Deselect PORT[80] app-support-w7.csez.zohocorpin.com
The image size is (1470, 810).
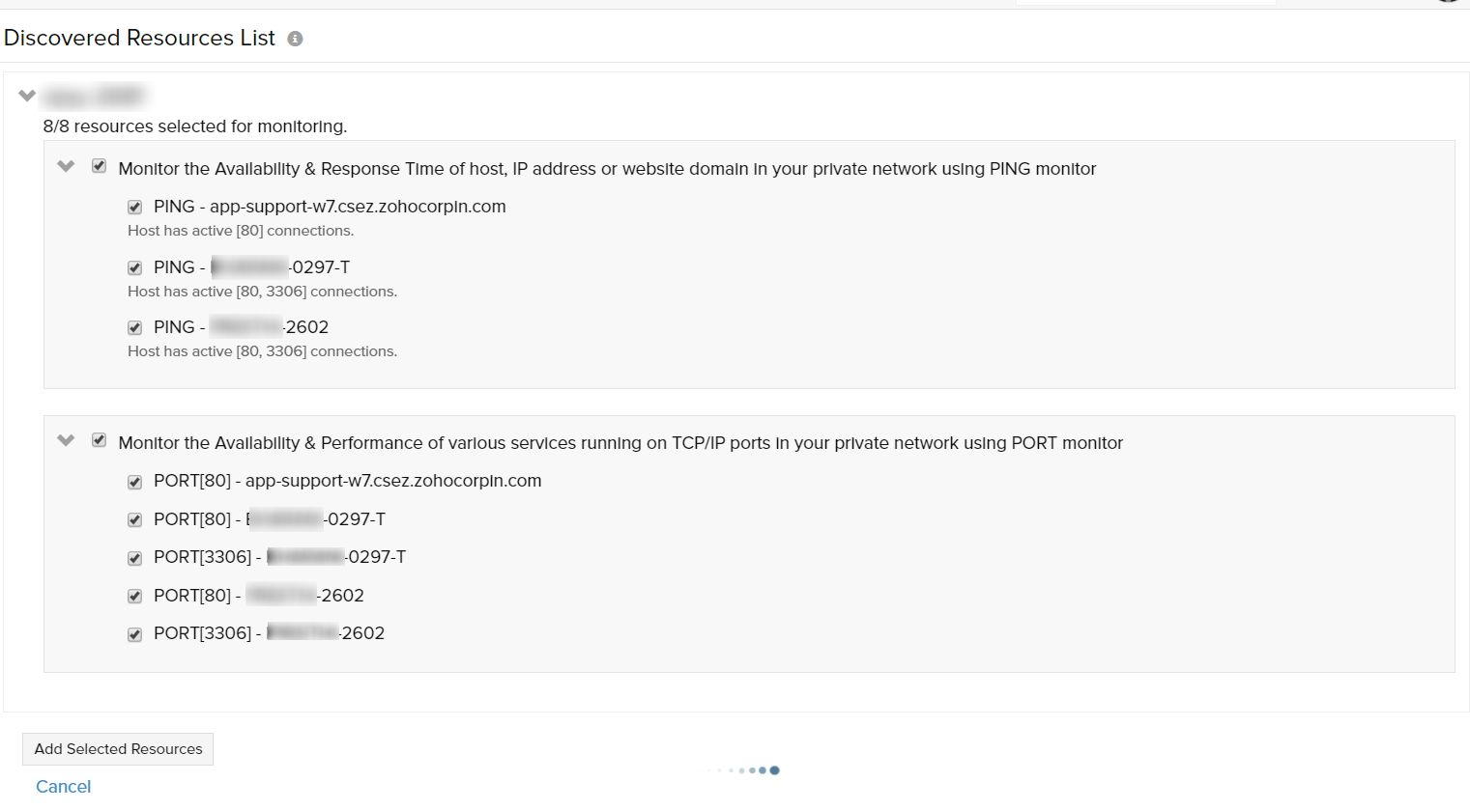point(135,482)
